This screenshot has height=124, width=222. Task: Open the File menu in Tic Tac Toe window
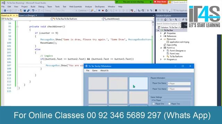[88, 71]
